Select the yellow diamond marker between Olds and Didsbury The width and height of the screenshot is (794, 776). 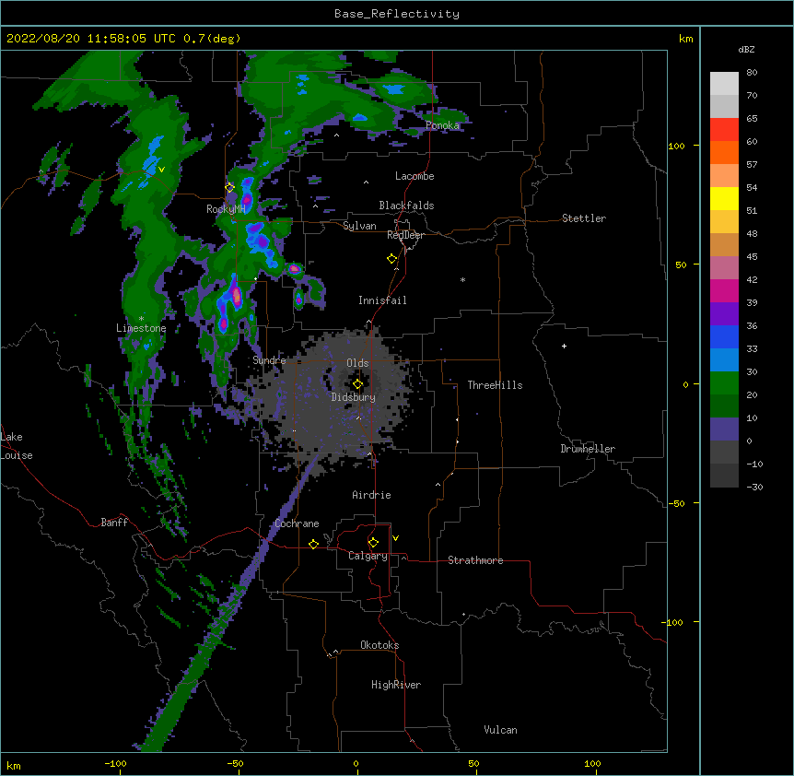tap(357, 384)
